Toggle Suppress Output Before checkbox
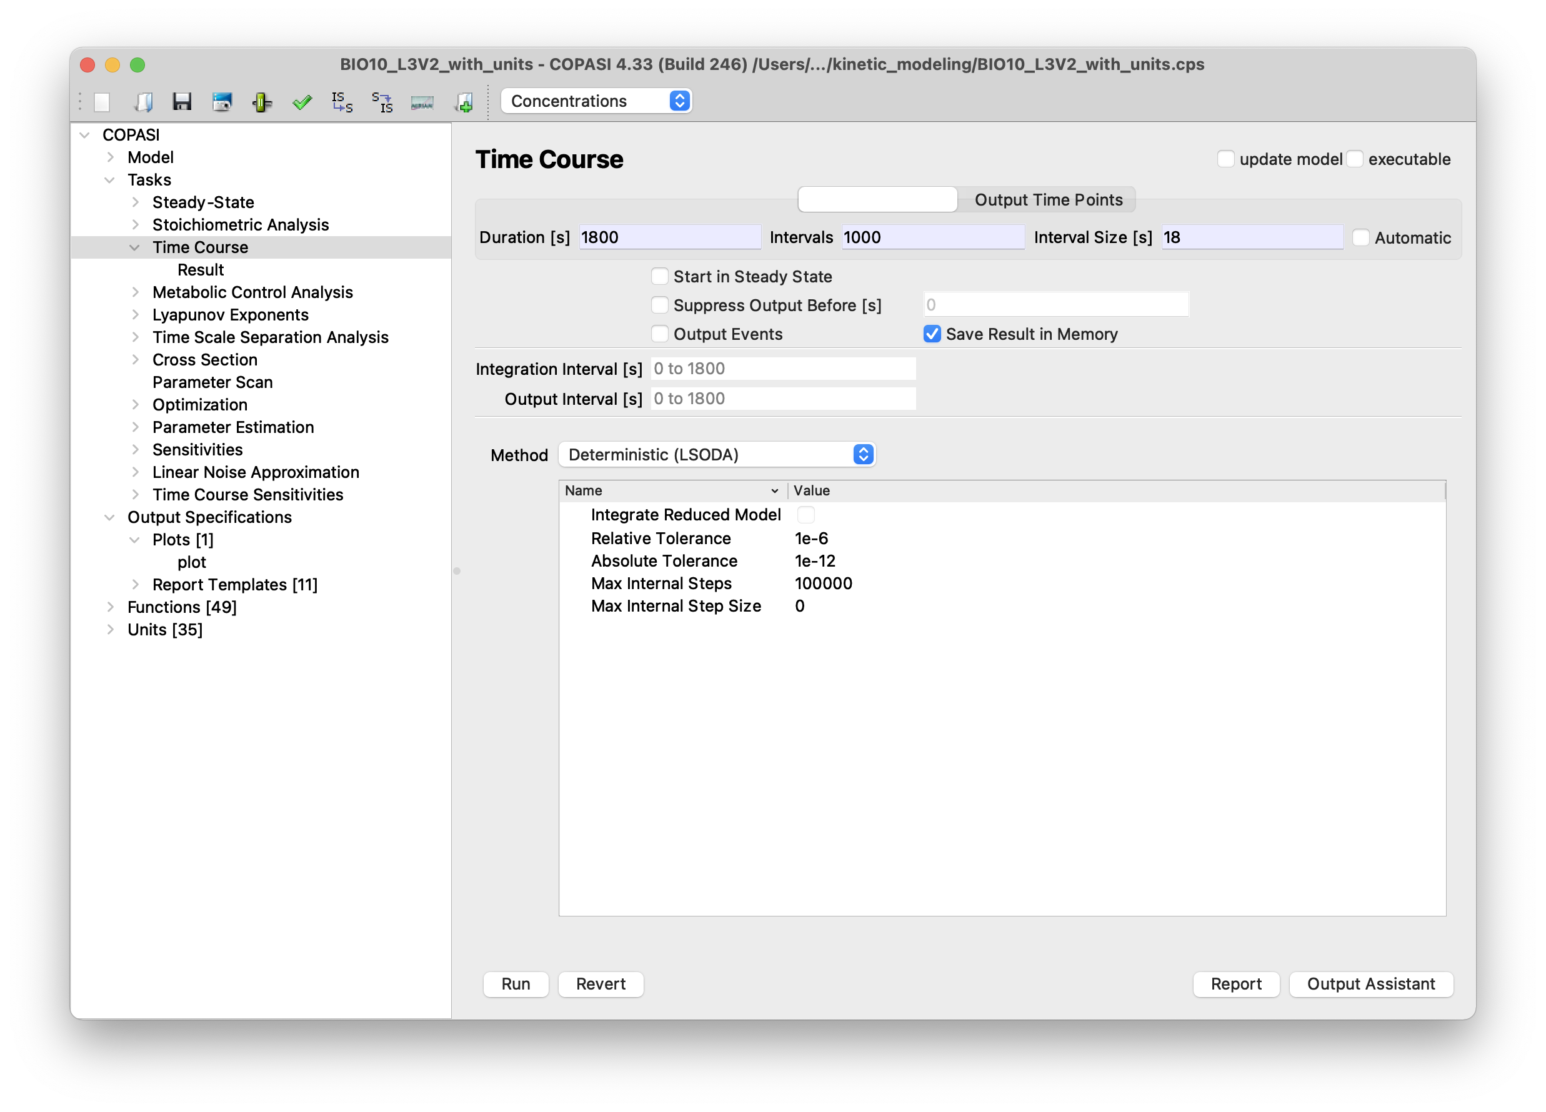The height and width of the screenshot is (1112, 1546). (659, 305)
